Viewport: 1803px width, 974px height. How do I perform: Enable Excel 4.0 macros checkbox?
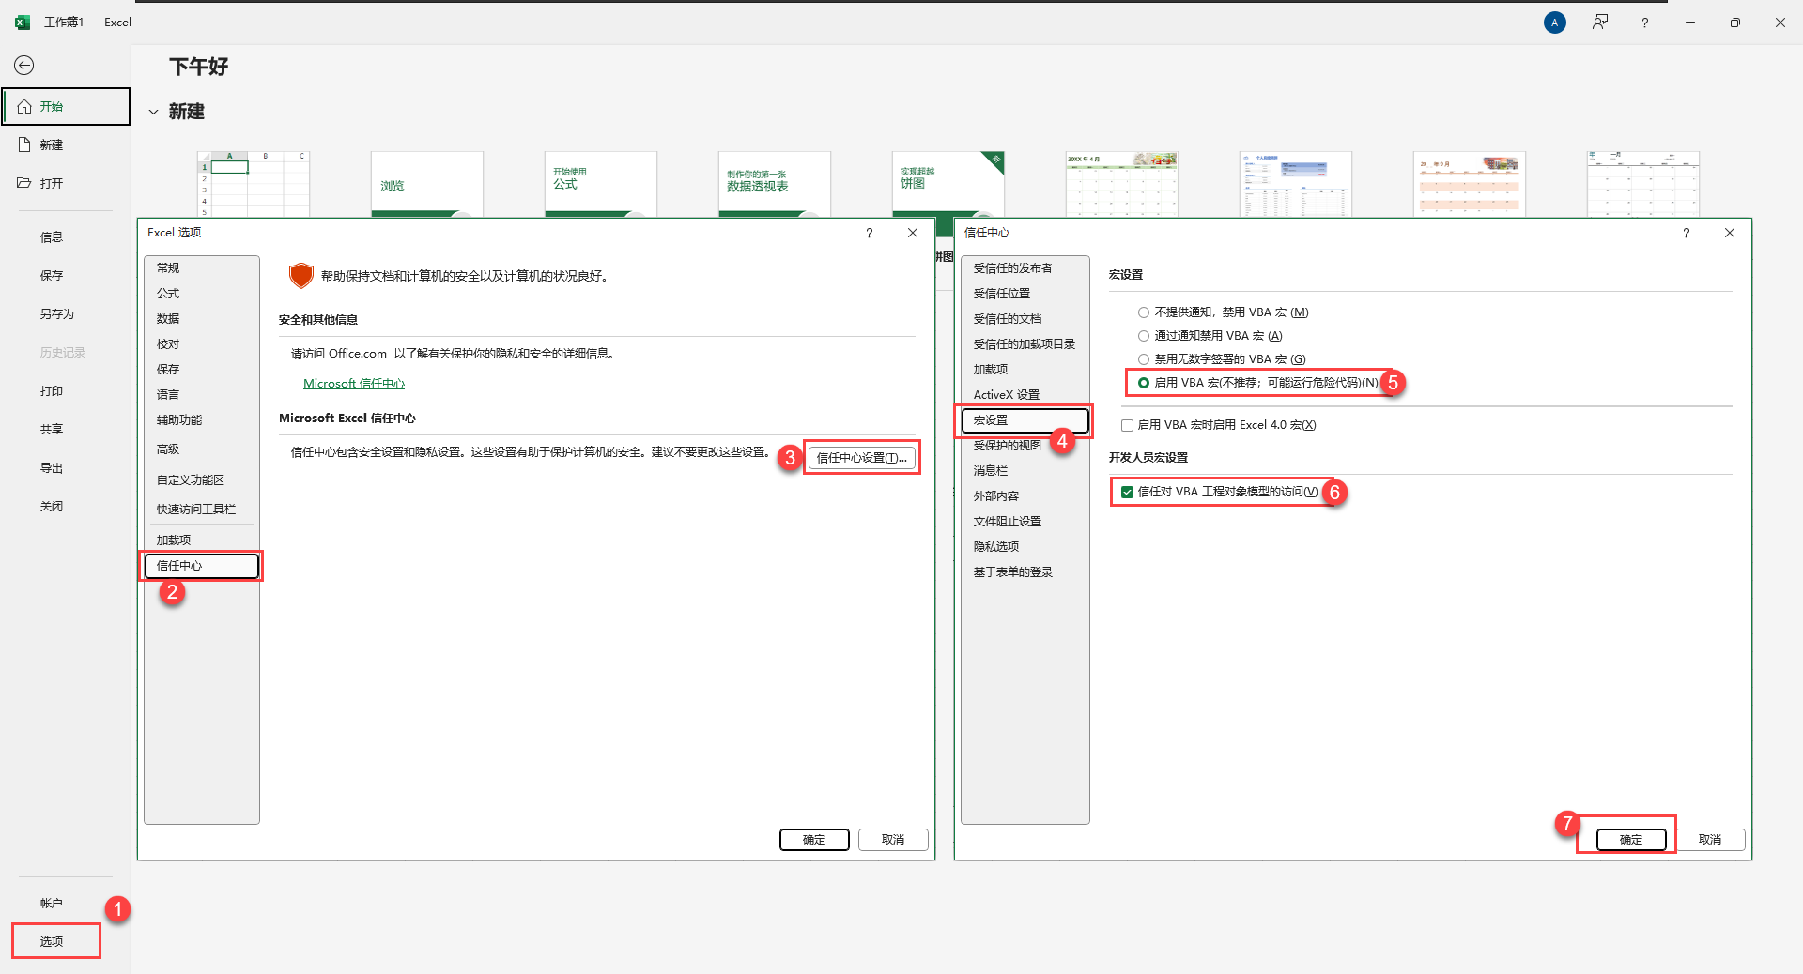[1127, 425]
